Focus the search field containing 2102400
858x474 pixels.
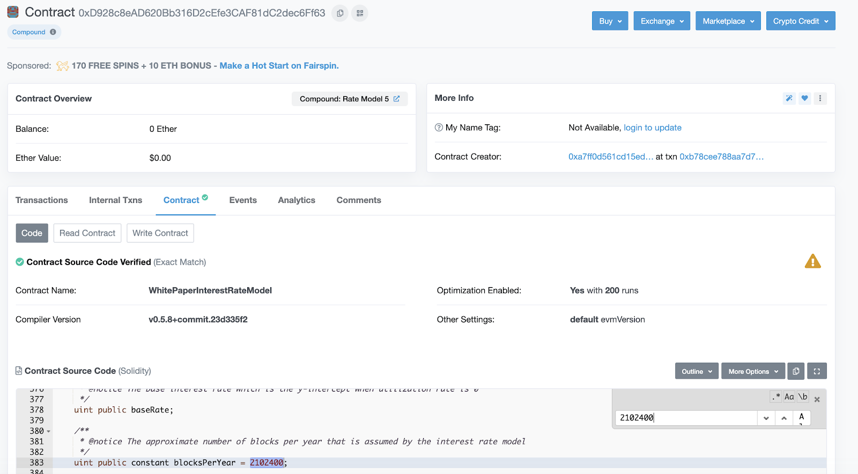click(686, 418)
